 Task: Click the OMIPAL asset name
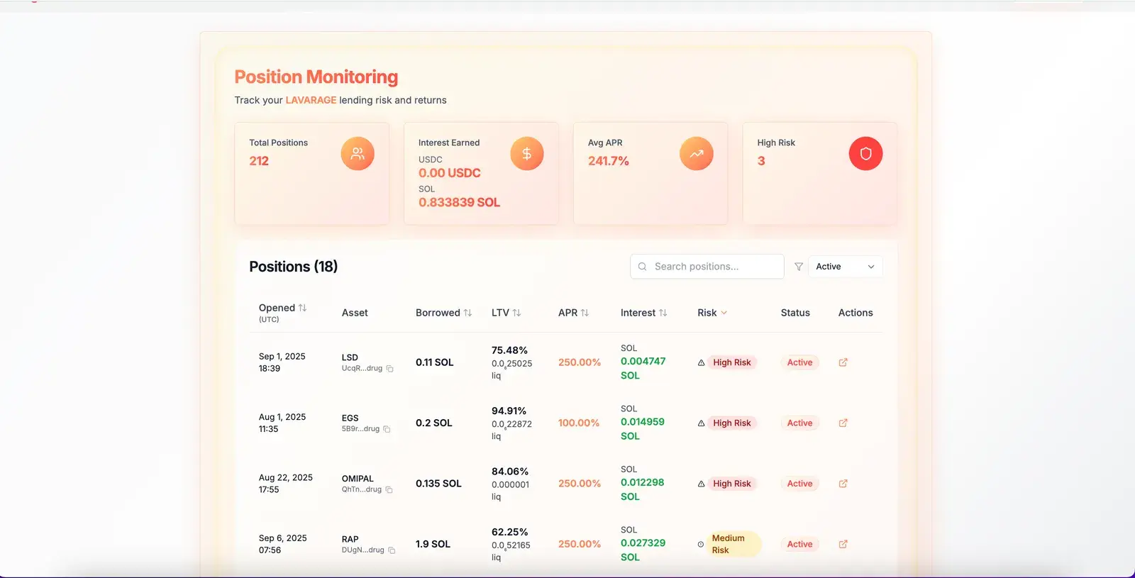pyautogui.click(x=358, y=479)
